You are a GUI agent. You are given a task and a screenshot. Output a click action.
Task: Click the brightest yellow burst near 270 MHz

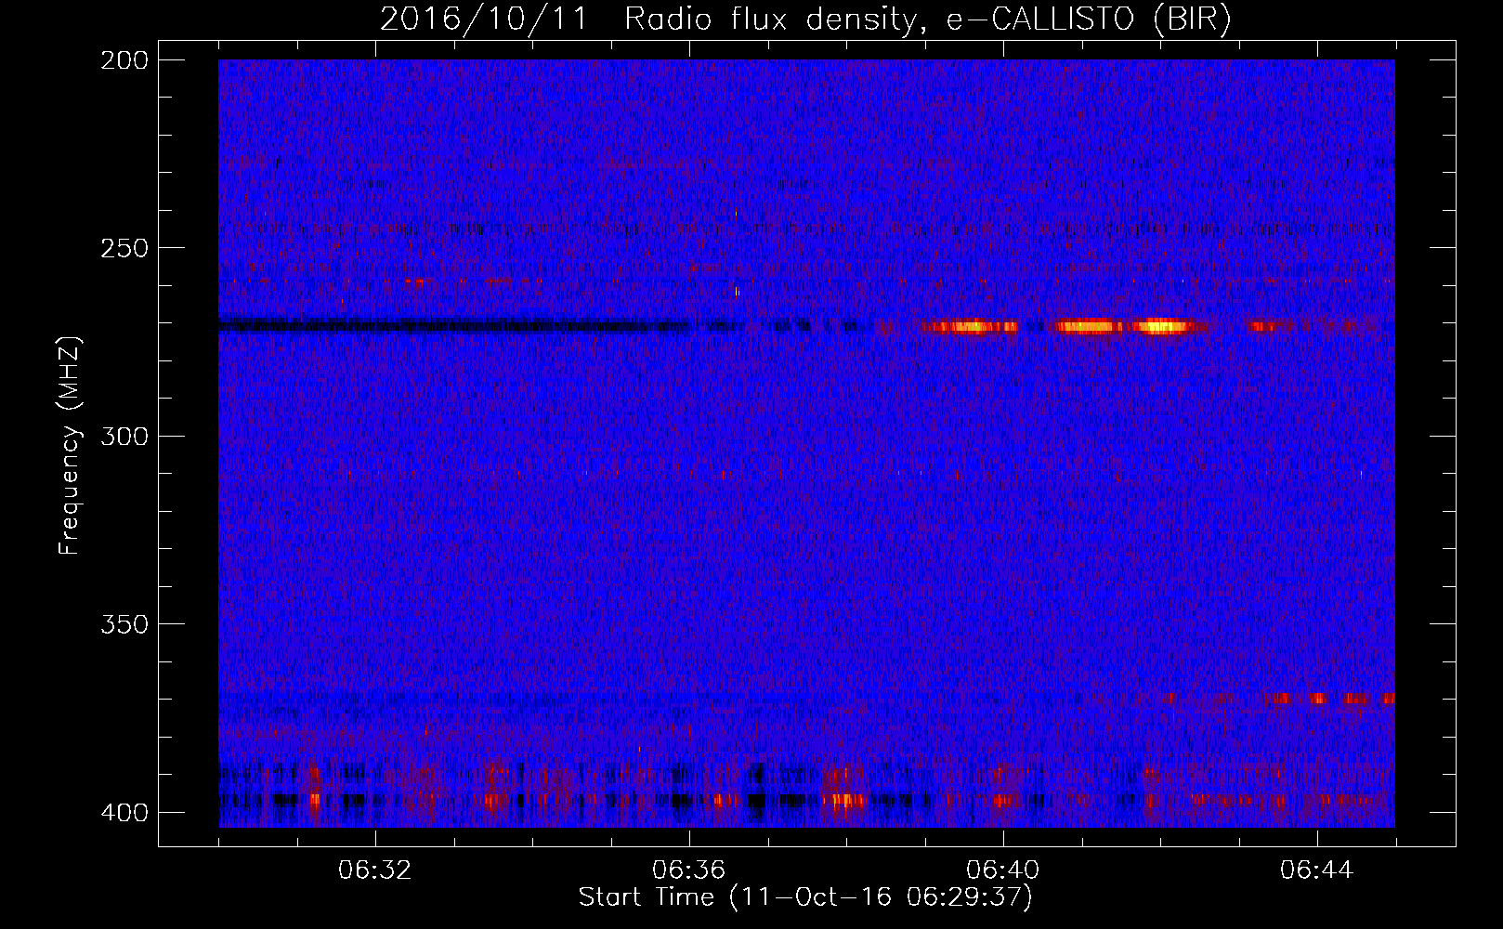pos(1161,326)
